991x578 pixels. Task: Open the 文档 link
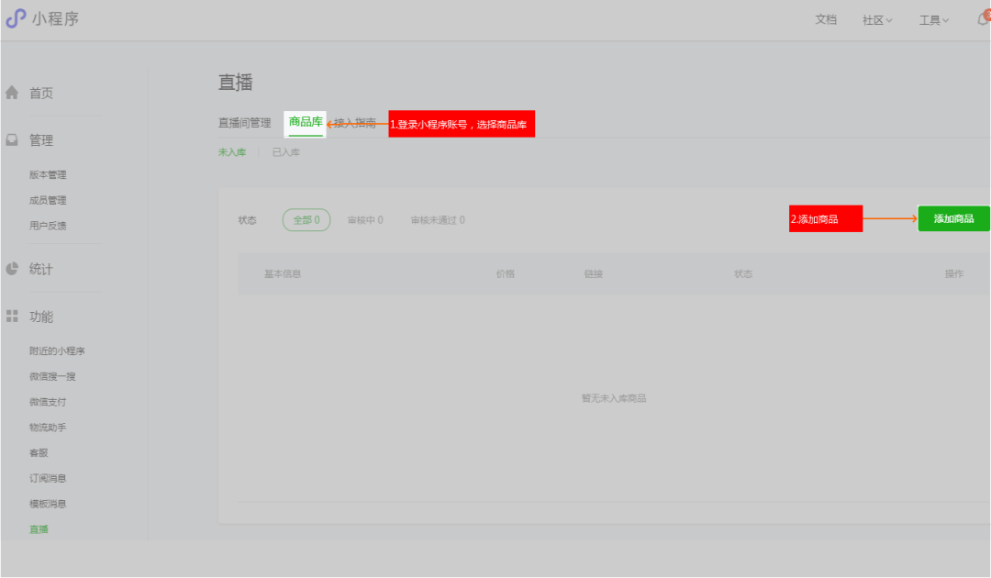click(825, 19)
